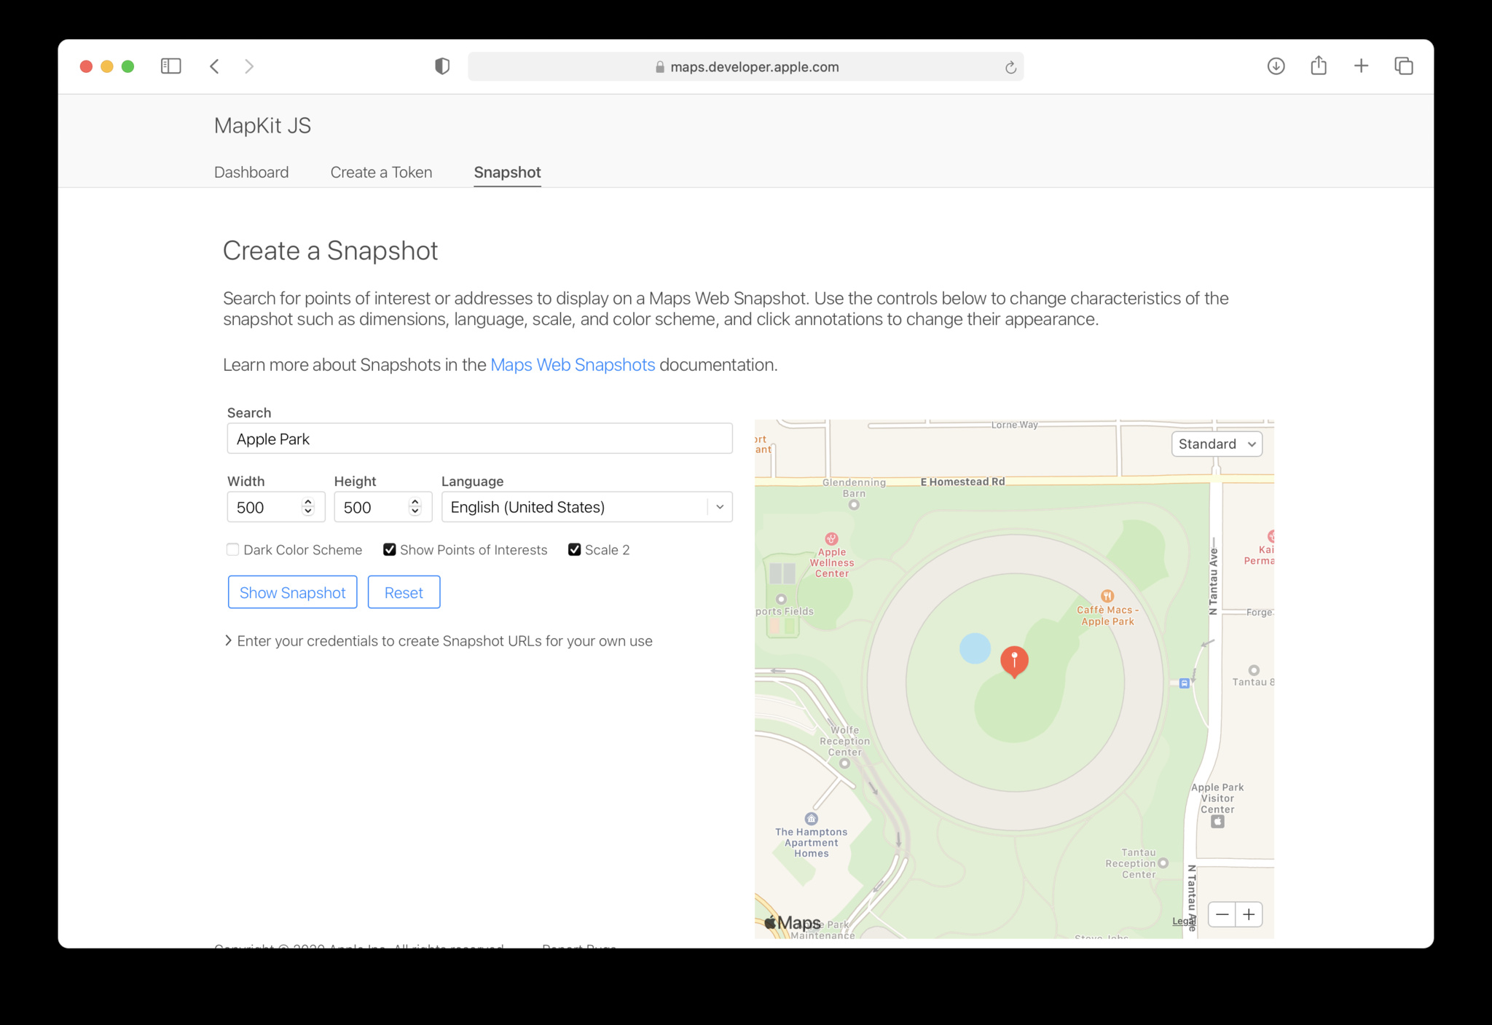Open Maps Web Snapshots documentation link

[573, 364]
